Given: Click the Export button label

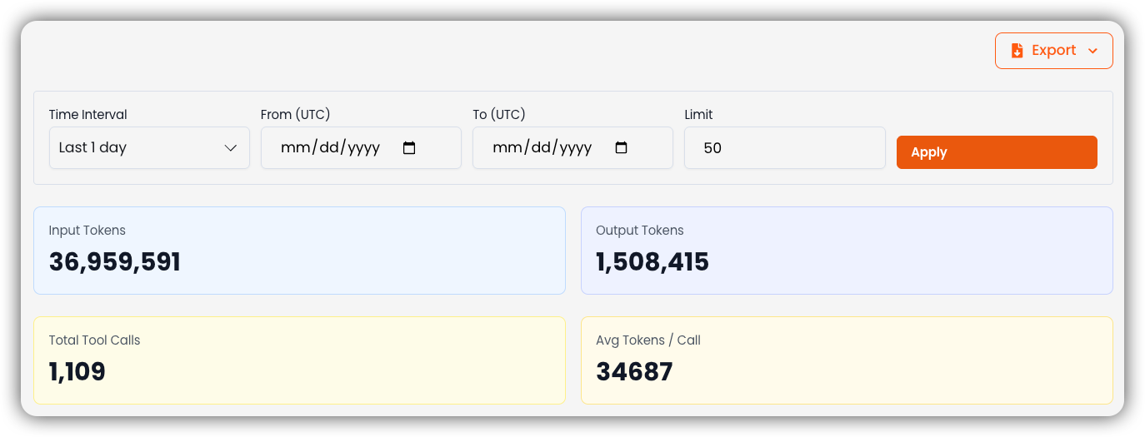Looking at the screenshot, I should [x=1054, y=50].
